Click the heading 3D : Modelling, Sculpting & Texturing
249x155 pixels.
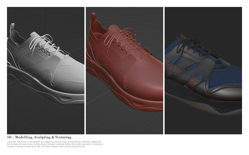pyautogui.click(x=39, y=137)
